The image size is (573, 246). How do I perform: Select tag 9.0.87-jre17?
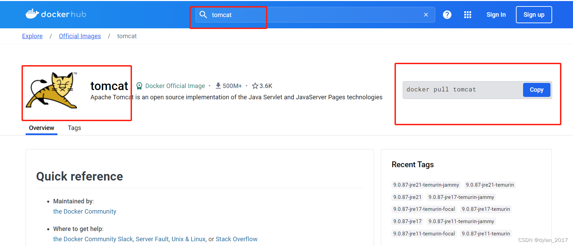(408, 221)
